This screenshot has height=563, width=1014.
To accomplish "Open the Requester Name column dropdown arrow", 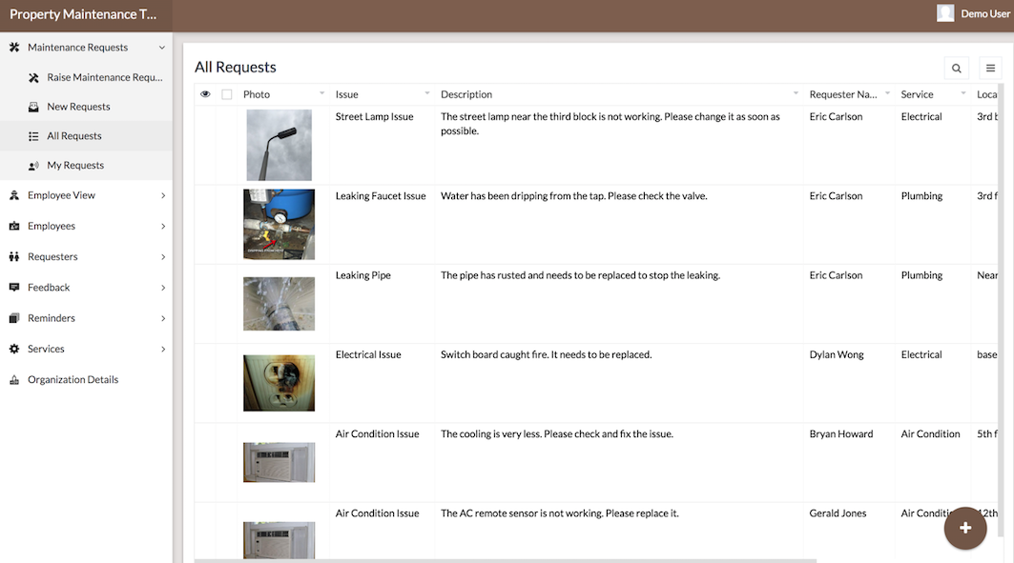I will (x=887, y=93).
